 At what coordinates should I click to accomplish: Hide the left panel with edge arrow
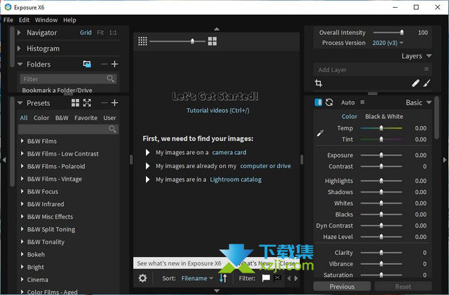(4, 160)
